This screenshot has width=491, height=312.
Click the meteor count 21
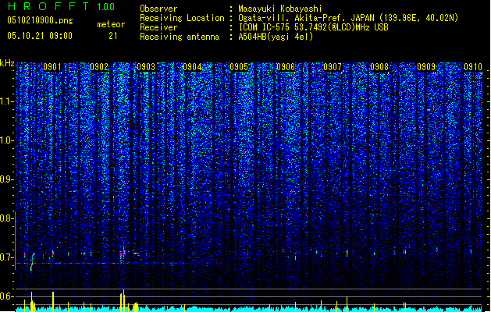[x=113, y=36]
